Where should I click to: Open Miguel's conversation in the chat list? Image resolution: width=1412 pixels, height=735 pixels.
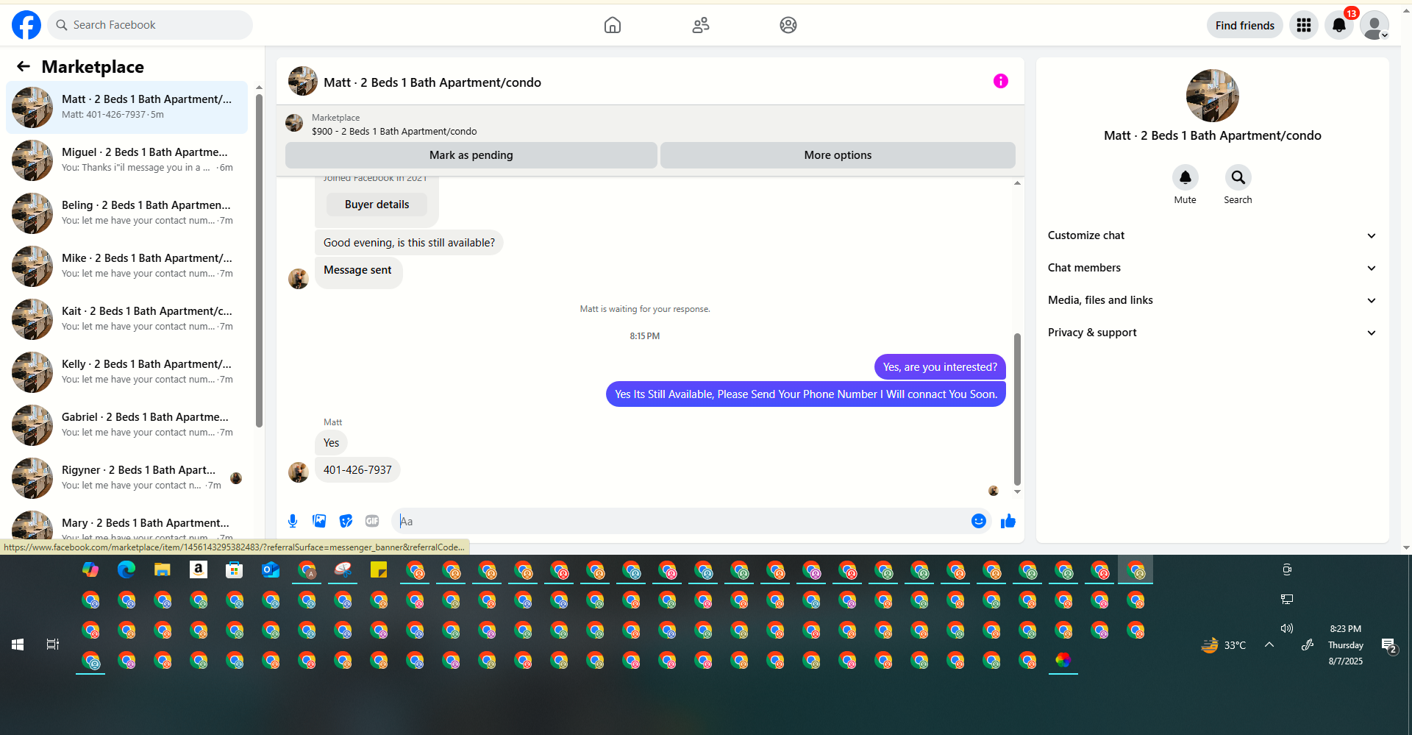[x=126, y=160]
